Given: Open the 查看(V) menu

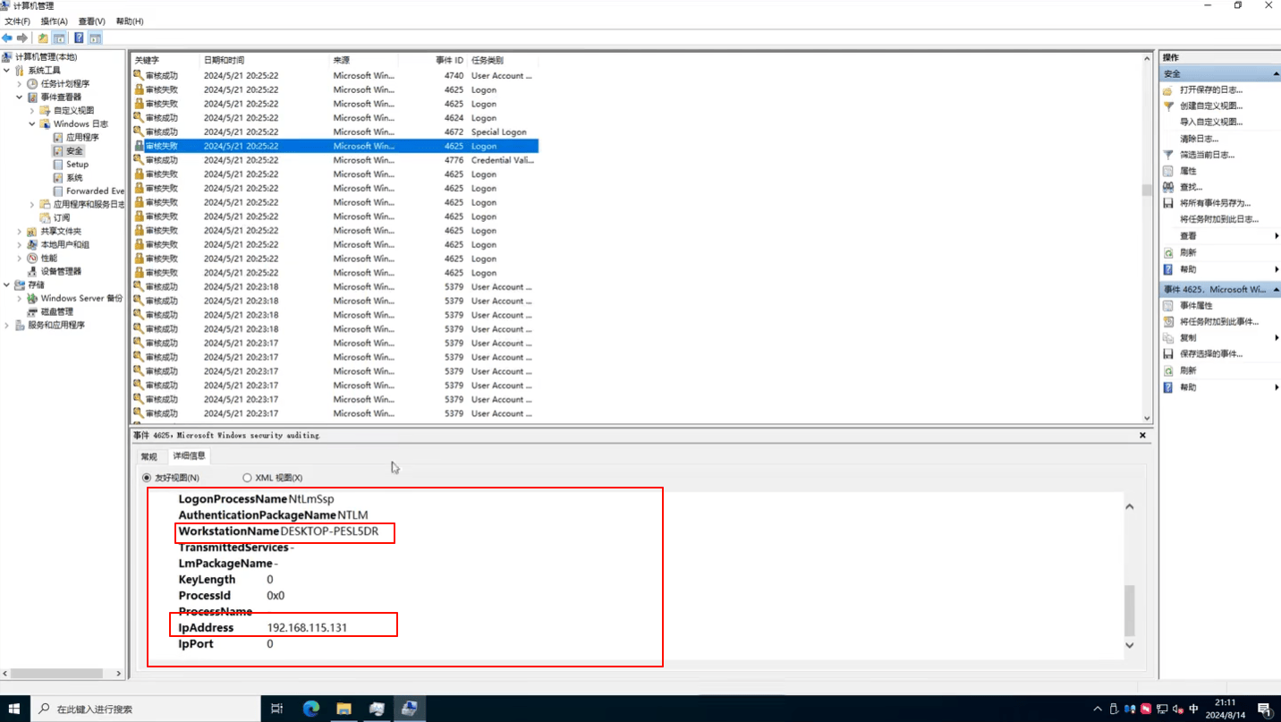Looking at the screenshot, I should point(91,21).
